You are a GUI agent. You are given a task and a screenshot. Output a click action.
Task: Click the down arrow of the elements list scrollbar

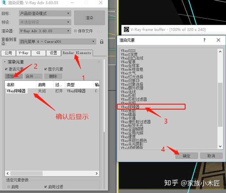tap(220, 146)
